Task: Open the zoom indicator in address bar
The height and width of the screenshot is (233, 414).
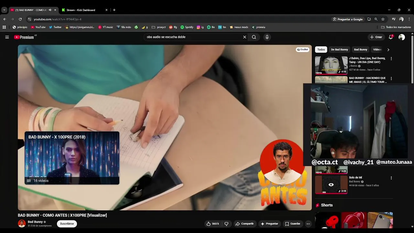Action: [x=376, y=19]
